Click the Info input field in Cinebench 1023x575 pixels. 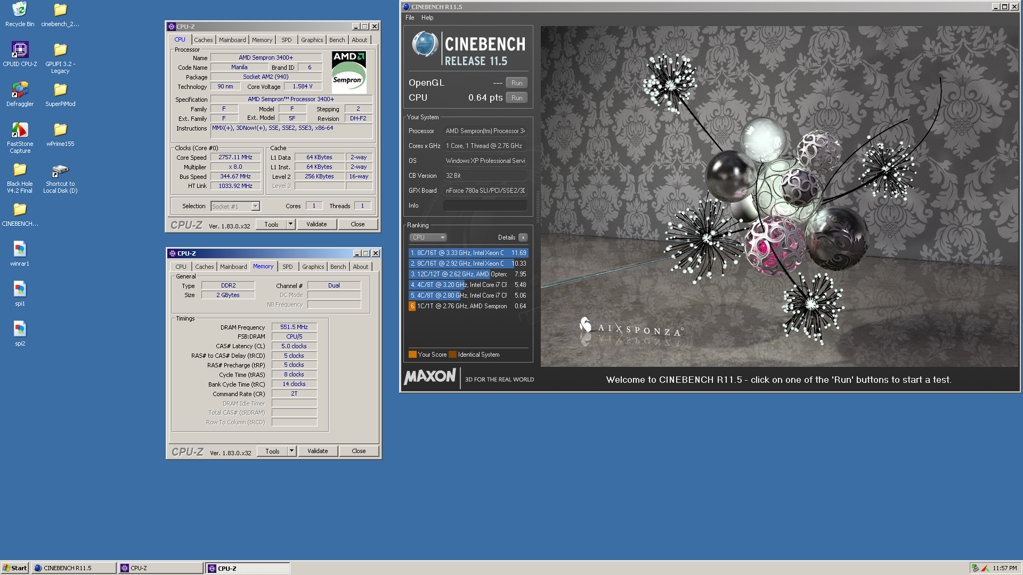[x=485, y=206]
